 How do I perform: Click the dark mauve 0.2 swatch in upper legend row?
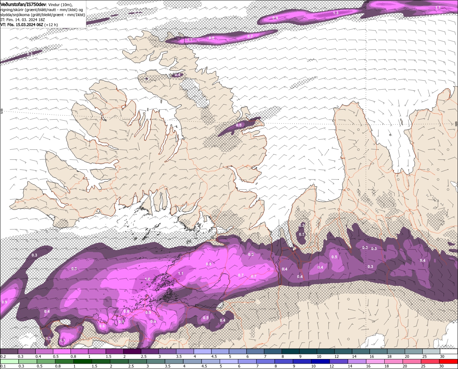[x=9, y=351]
